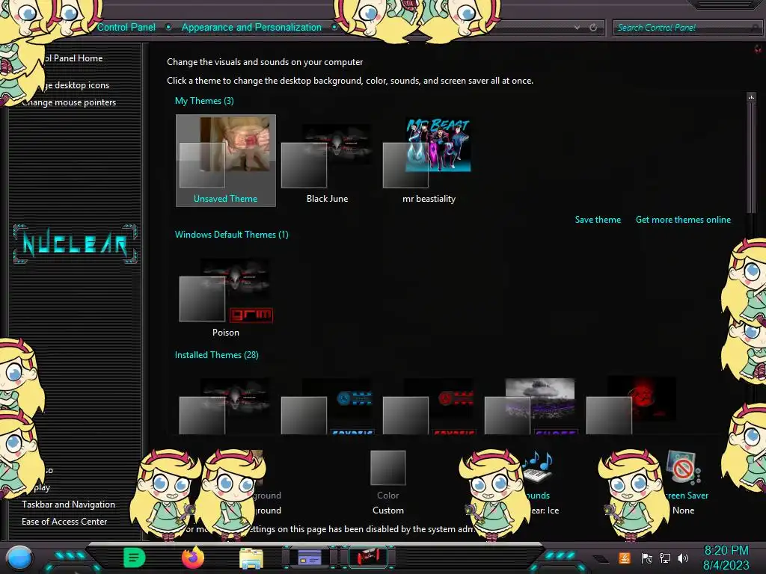This screenshot has width=766, height=574.
Task: Launch the green chat app taskbar icon
Action: pyautogui.click(x=134, y=558)
